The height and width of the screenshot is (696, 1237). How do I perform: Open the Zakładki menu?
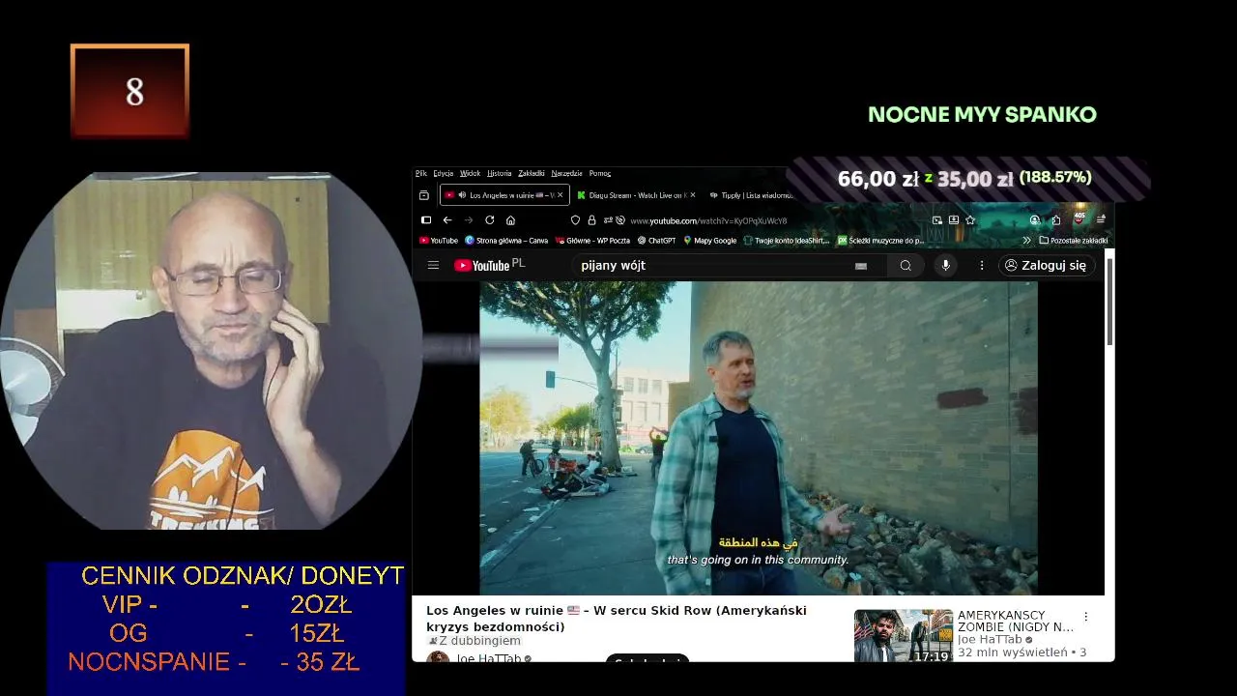click(x=532, y=174)
